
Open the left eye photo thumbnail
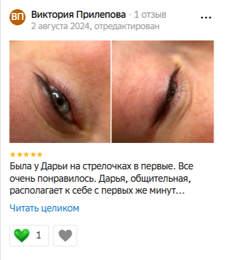[x=60, y=92]
